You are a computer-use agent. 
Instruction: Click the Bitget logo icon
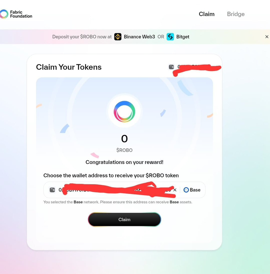pos(170,37)
